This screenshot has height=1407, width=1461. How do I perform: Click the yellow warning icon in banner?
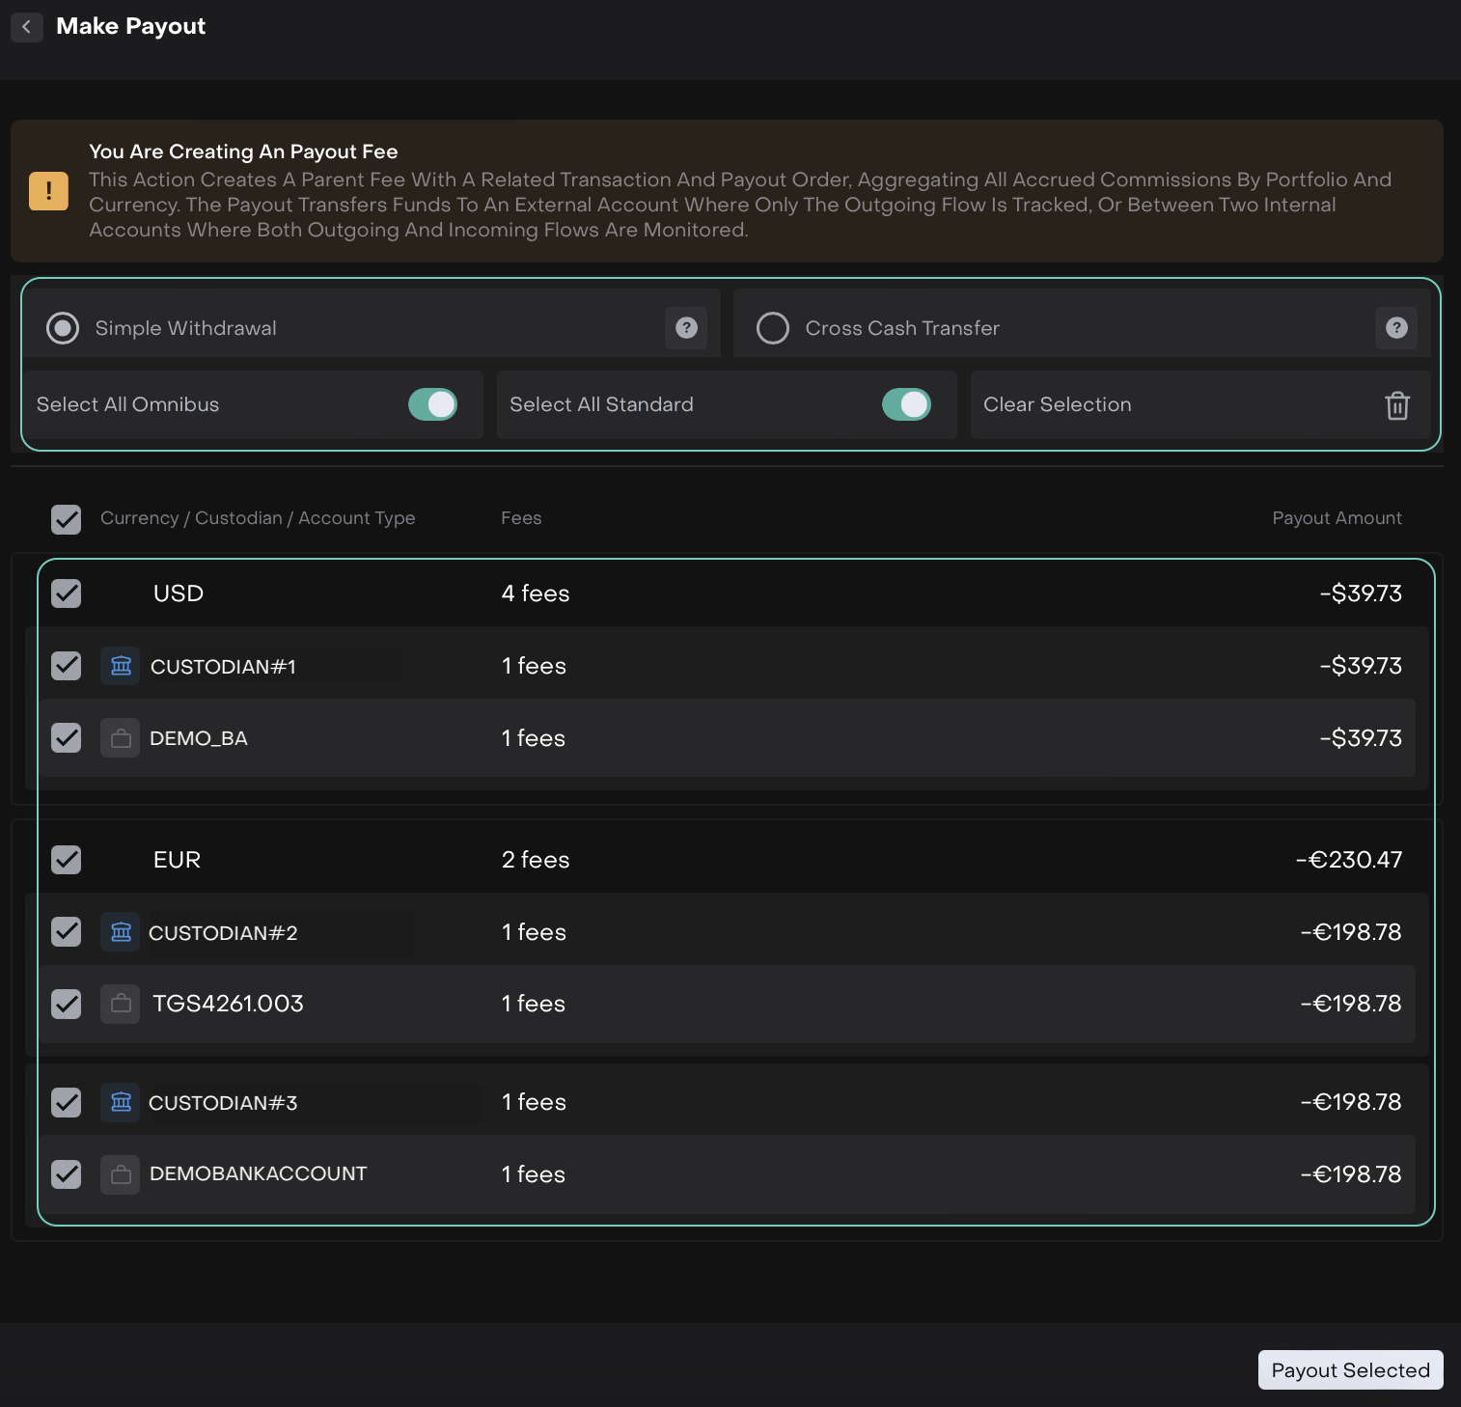(48, 191)
